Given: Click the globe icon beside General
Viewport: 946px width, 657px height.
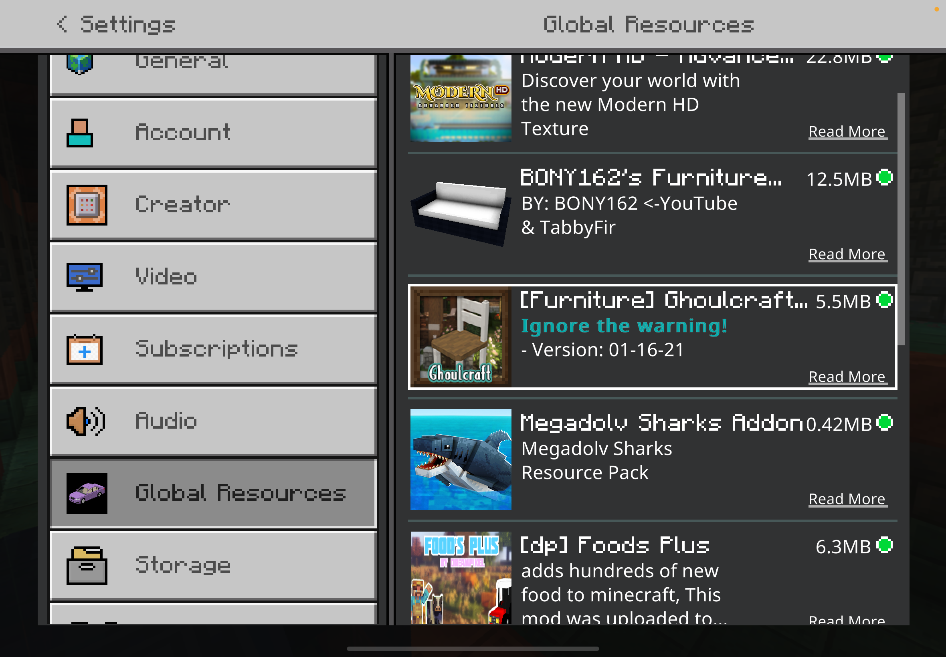Looking at the screenshot, I should [x=79, y=64].
